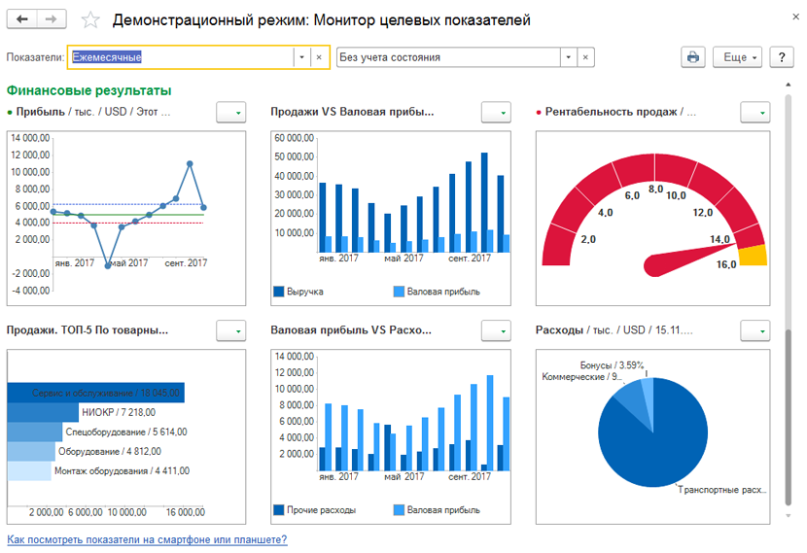Click the back navigation arrow
The image size is (807, 553).
point(22,19)
